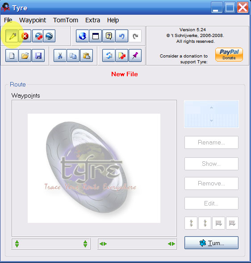Click the blue undo arrow icon
This screenshot has height=263, width=251.
122,36
